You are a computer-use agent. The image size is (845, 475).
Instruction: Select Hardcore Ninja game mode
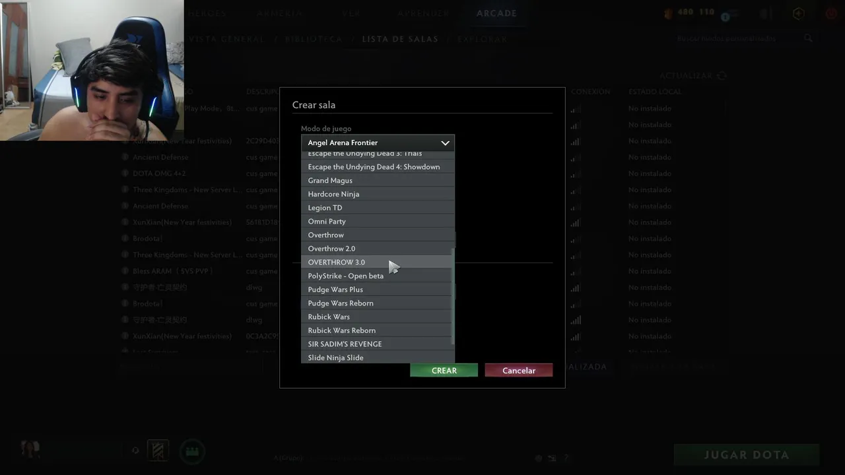pos(378,194)
